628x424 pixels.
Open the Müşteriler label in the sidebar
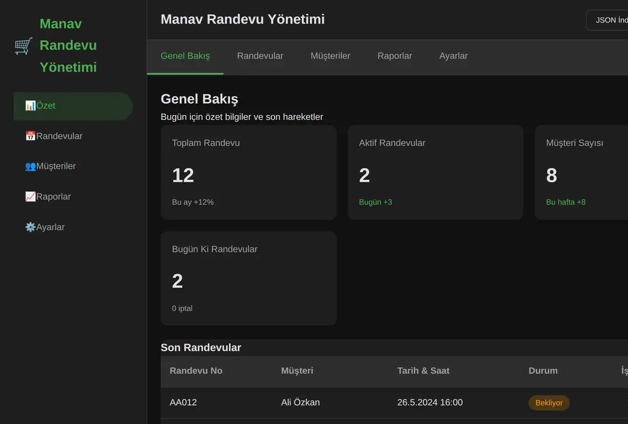point(56,166)
